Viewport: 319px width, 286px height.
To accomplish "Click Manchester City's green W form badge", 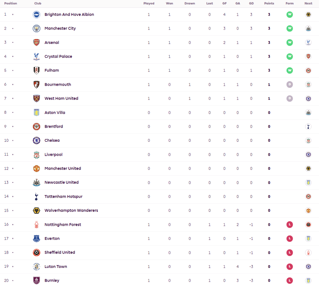I will [x=290, y=28].
